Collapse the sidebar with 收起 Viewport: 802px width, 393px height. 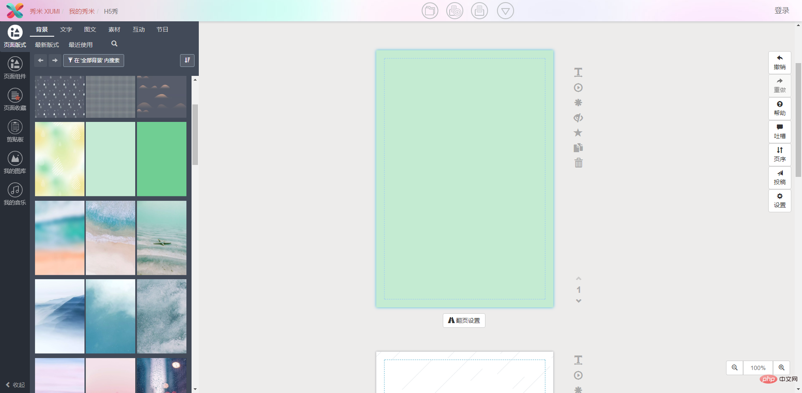15,385
